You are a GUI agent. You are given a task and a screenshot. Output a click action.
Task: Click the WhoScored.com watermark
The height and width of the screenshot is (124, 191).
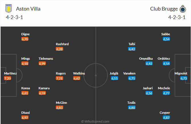coord(95,121)
